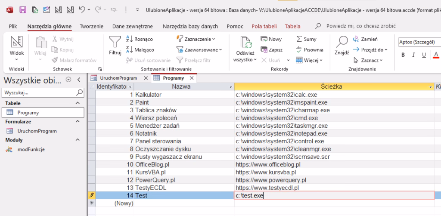Click the Save icon in the quick access toolbar

click(23, 10)
